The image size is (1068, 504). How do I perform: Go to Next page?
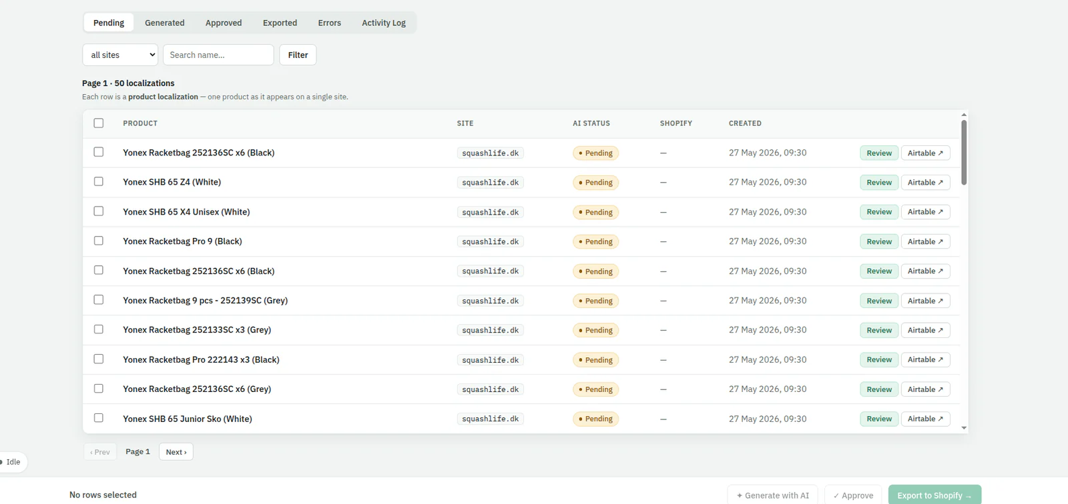(x=176, y=452)
